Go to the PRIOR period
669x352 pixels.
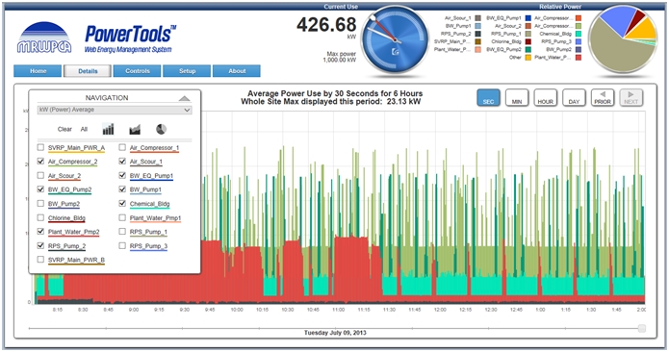(603, 97)
